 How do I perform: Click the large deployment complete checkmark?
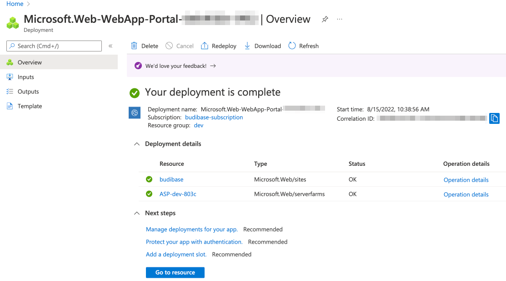[135, 93]
